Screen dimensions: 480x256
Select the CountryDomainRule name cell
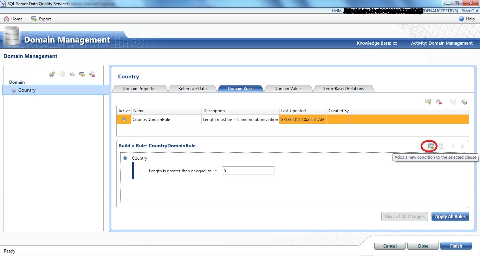(x=167, y=119)
